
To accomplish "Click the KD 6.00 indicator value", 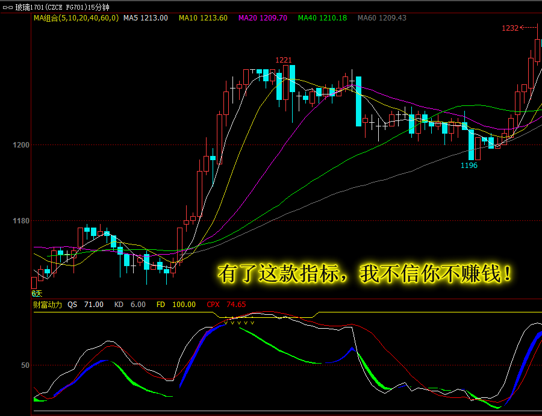I will 129,305.
